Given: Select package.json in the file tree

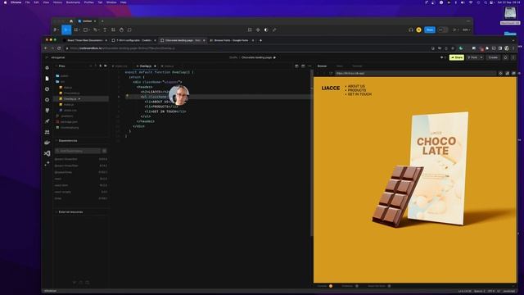Looking at the screenshot, I should point(69,122).
